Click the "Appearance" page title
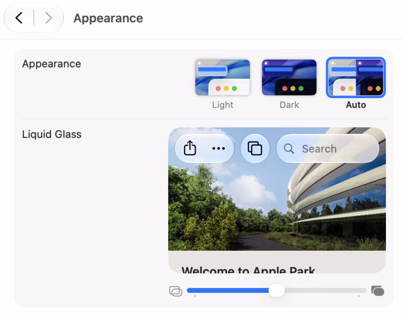403x318 pixels. click(x=108, y=18)
